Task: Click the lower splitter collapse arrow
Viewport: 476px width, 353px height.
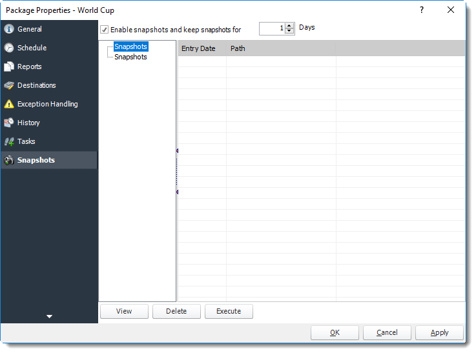Action: 177,192
